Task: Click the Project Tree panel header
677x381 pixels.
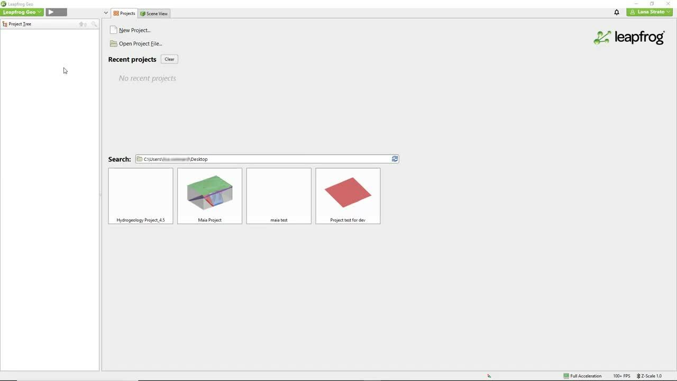Action: coord(50,24)
